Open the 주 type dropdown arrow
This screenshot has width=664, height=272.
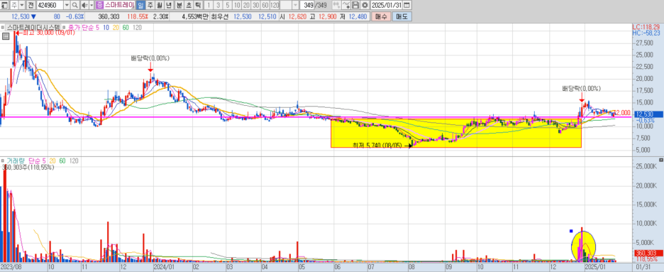click(x=21, y=5)
